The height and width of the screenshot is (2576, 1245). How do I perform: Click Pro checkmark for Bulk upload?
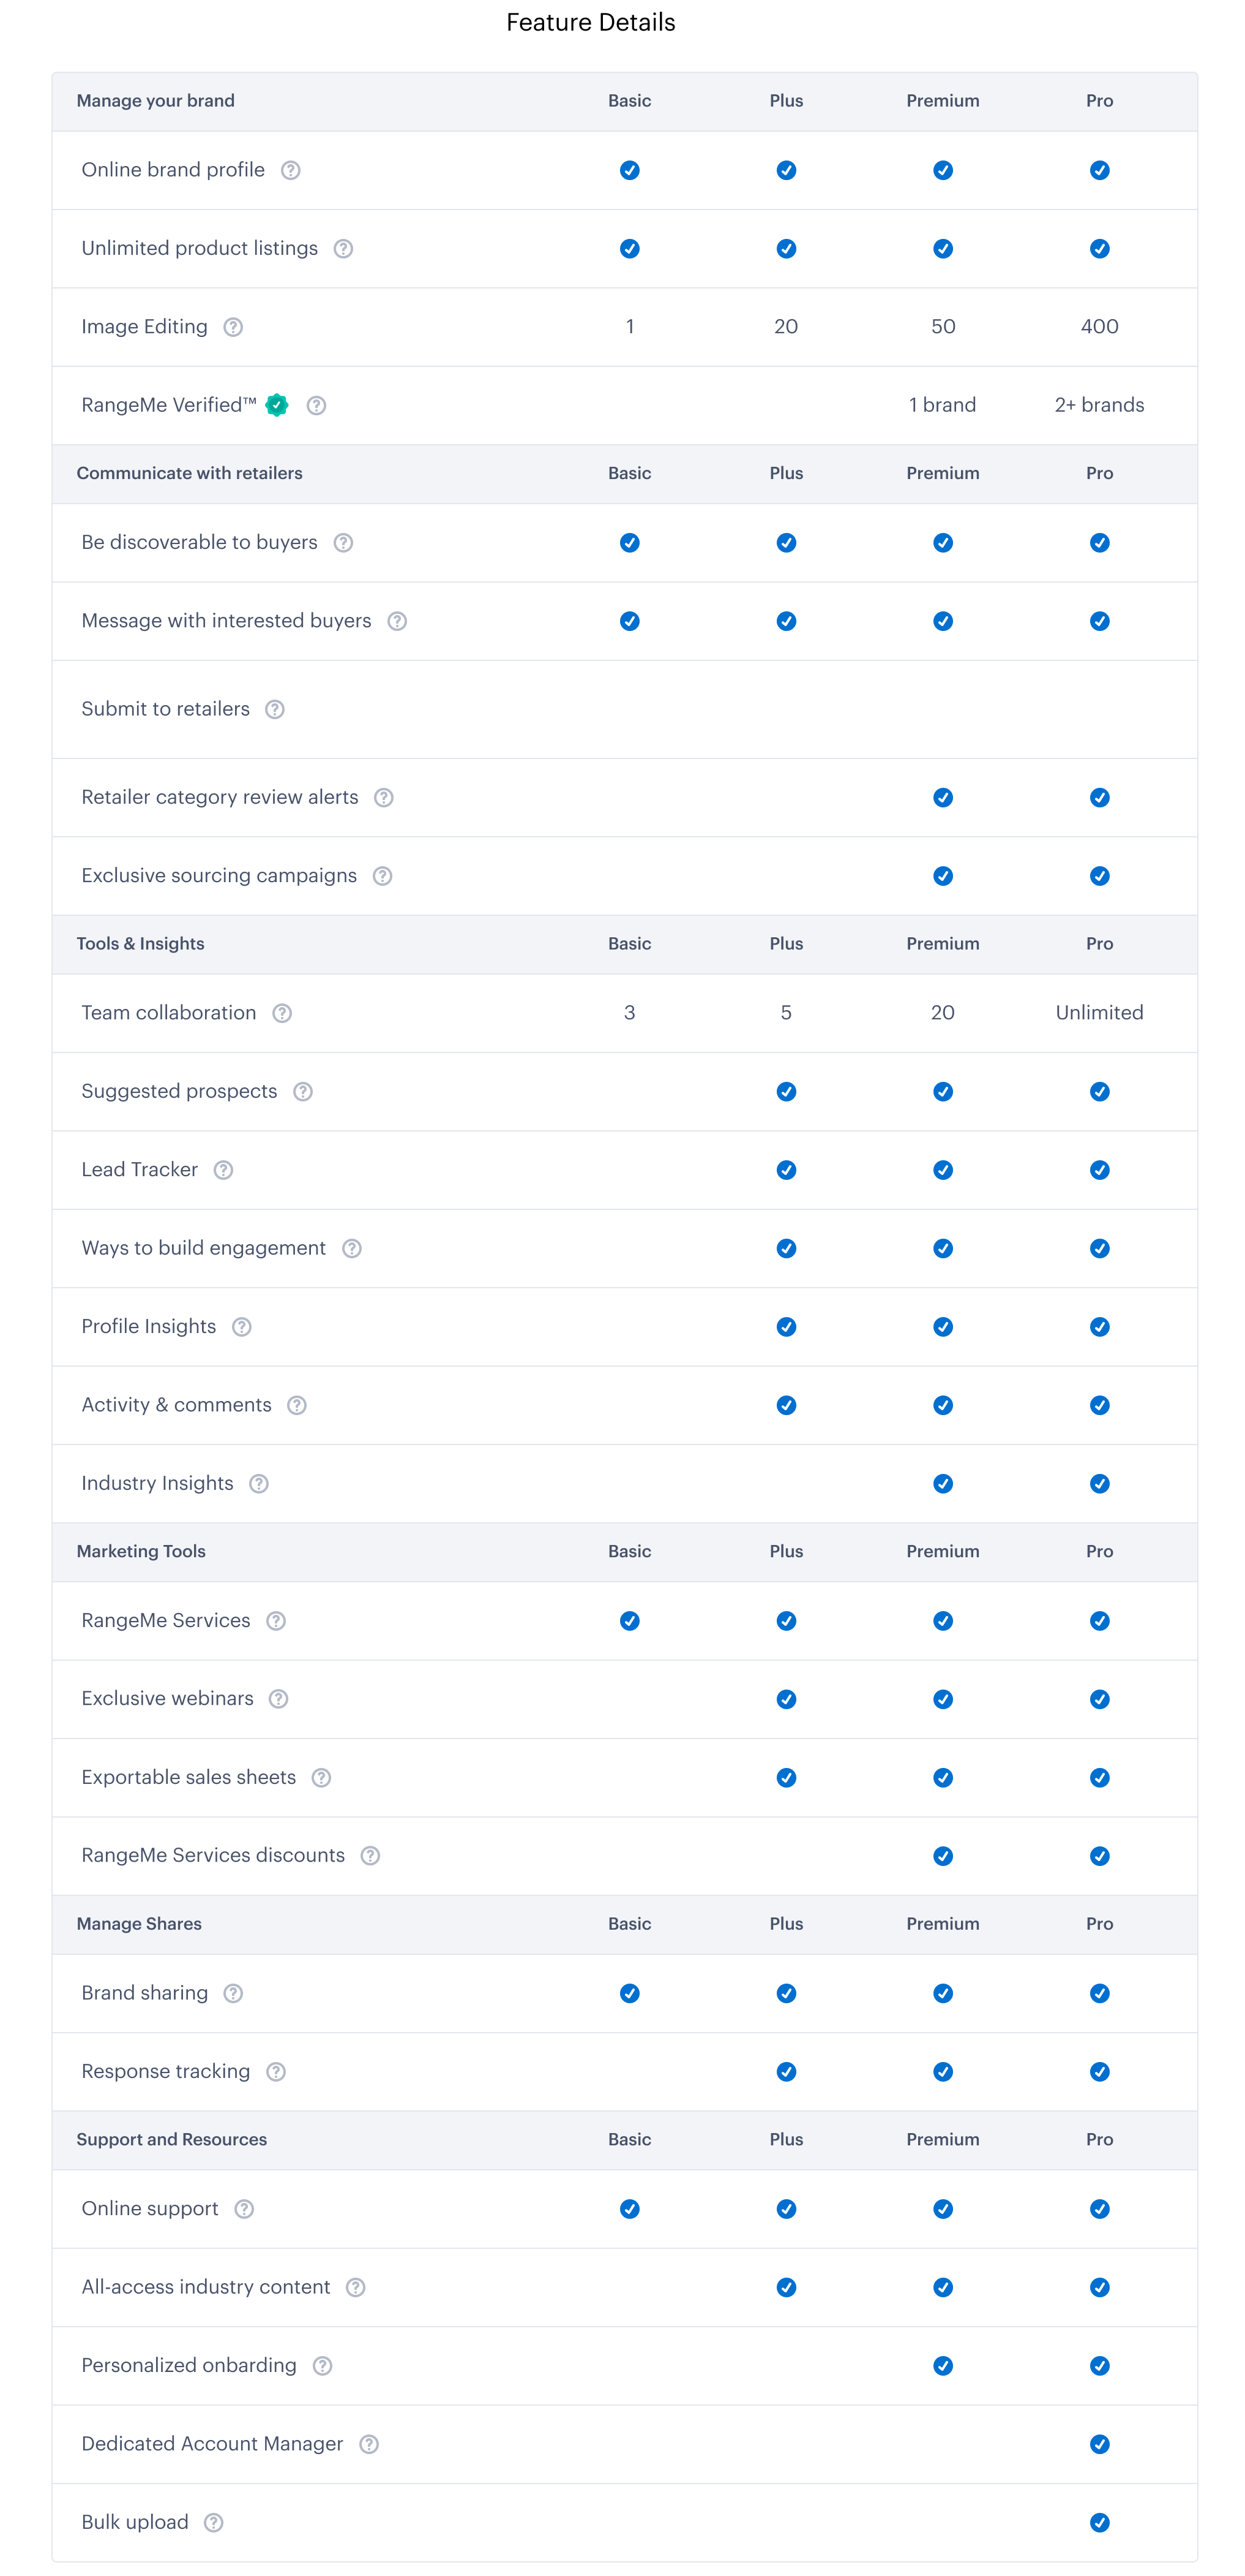(x=1099, y=2522)
